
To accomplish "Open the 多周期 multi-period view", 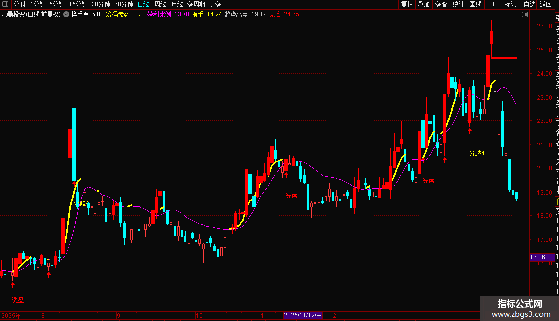I will coord(196,4).
